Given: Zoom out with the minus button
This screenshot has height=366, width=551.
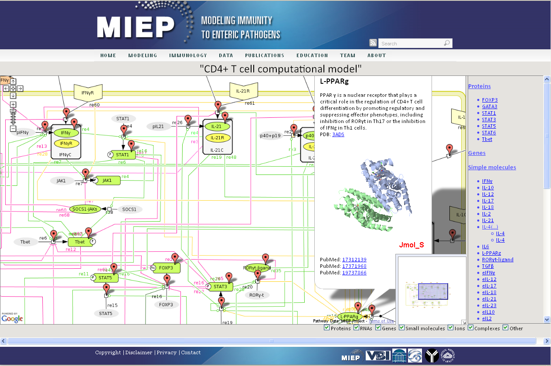Looking at the screenshot, I should 13,128.
